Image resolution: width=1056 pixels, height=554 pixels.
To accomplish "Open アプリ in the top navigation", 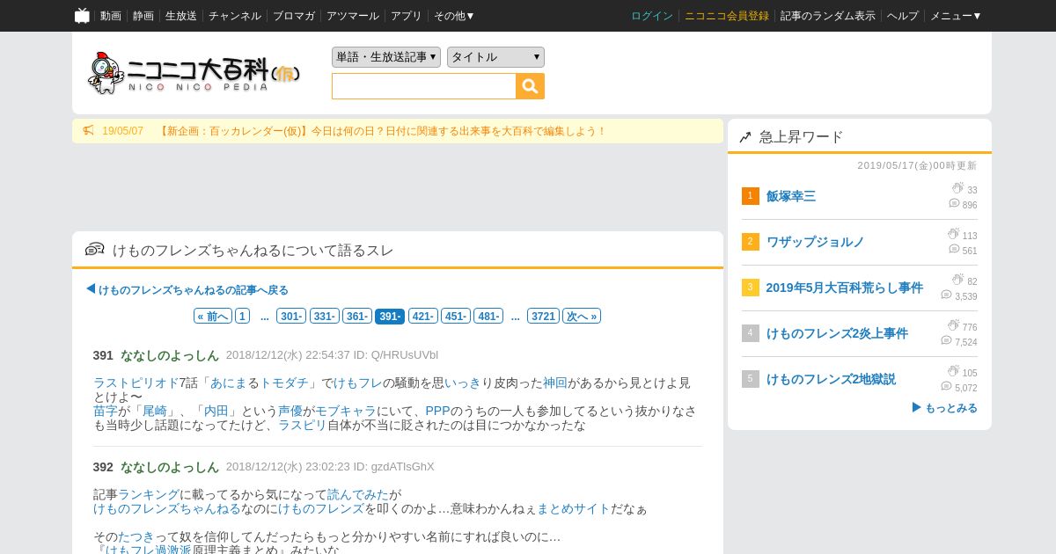I will pyautogui.click(x=407, y=16).
